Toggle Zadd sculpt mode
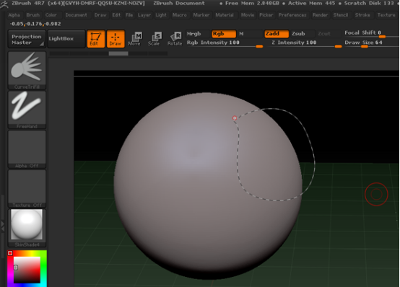The image size is (400, 287). coord(277,34)
